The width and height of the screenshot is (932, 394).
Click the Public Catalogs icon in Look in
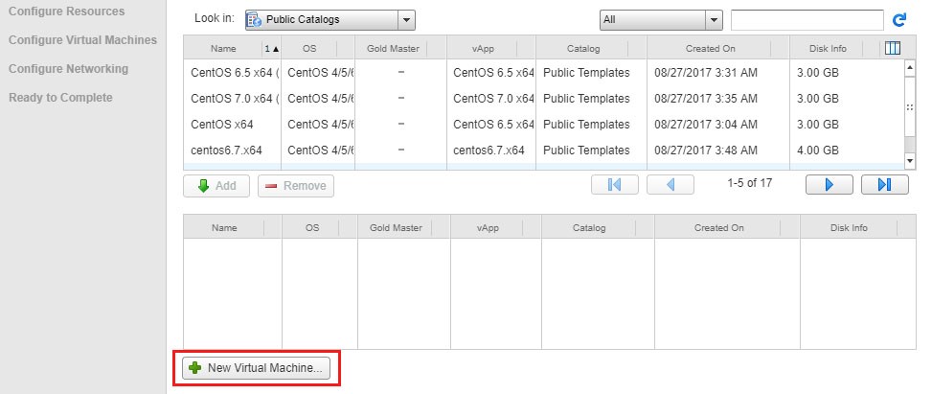(x=254, y=19)
